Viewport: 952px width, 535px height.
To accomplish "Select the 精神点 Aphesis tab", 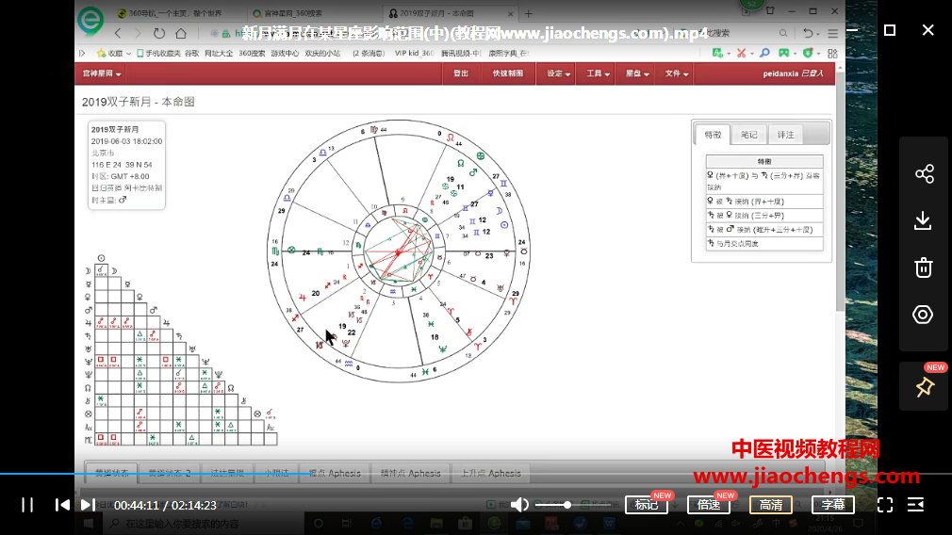I will (x=410, y=473).
